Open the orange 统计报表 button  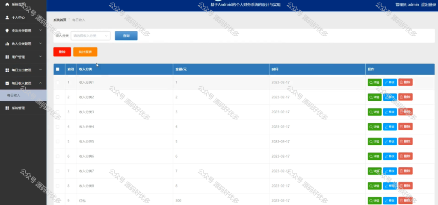[x=85, y=52]
